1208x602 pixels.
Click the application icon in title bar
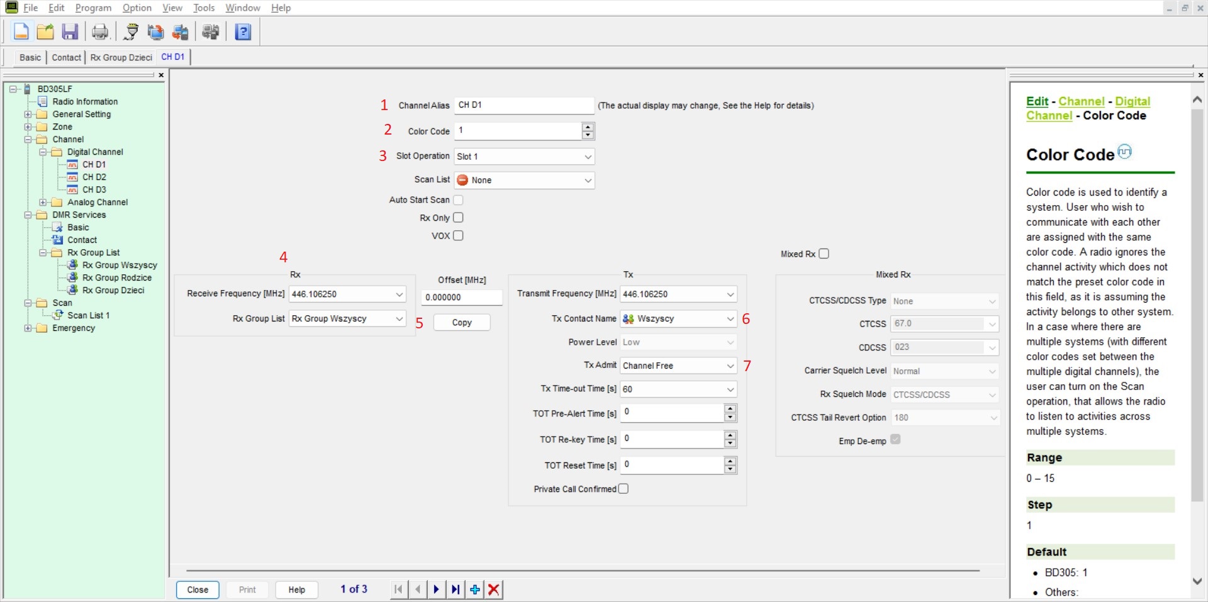11,8
